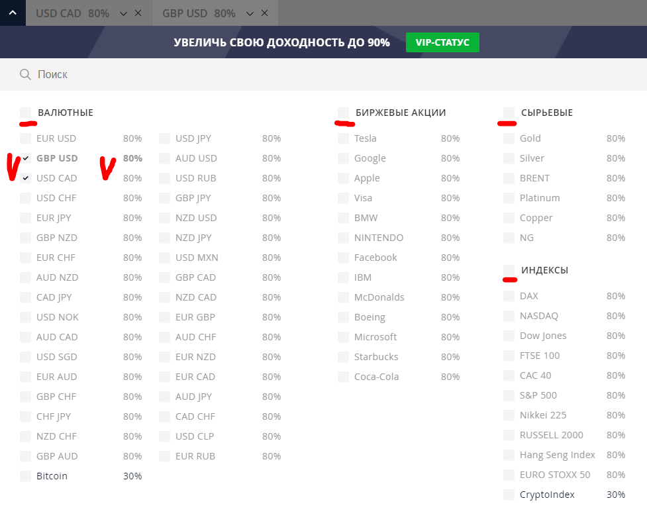This screenshot has width=647, height=529.
Task: Switch to the GBP USD tab
Action: click(x=198, y=13)
